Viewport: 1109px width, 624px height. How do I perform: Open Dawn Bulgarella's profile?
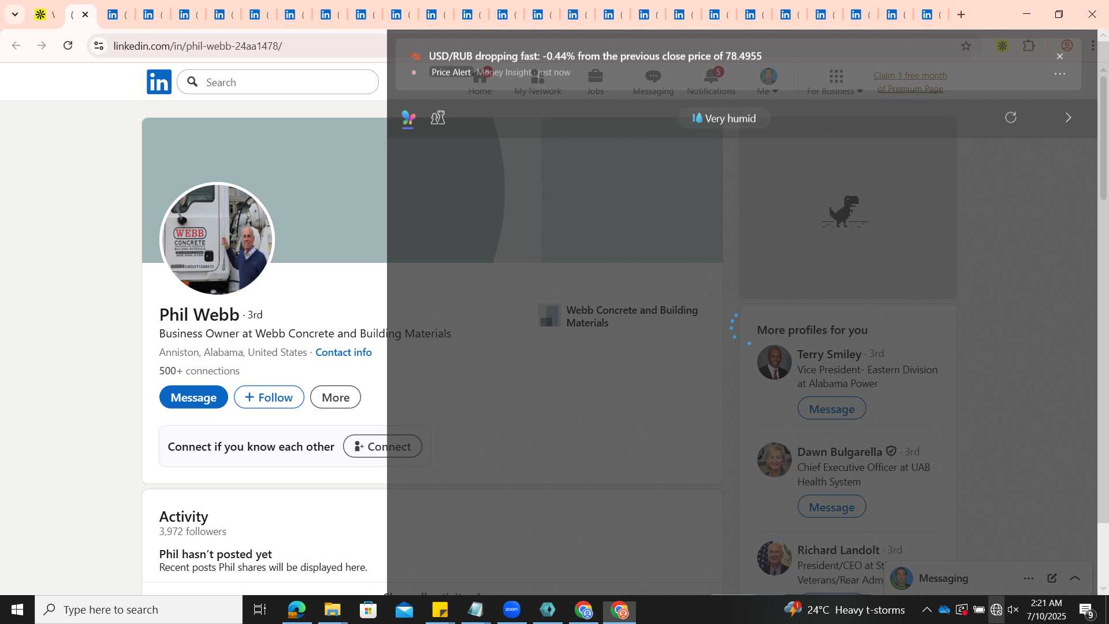point(839,452)
